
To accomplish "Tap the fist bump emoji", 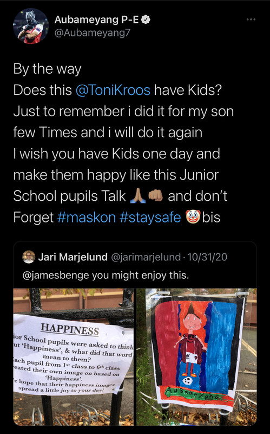I will (155, 196).
